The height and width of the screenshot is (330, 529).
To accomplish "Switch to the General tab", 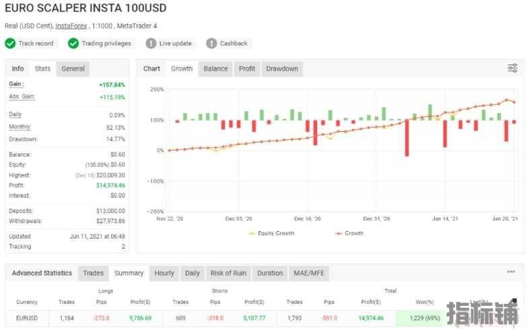I will pyautogui.click(x=73, y=69).
